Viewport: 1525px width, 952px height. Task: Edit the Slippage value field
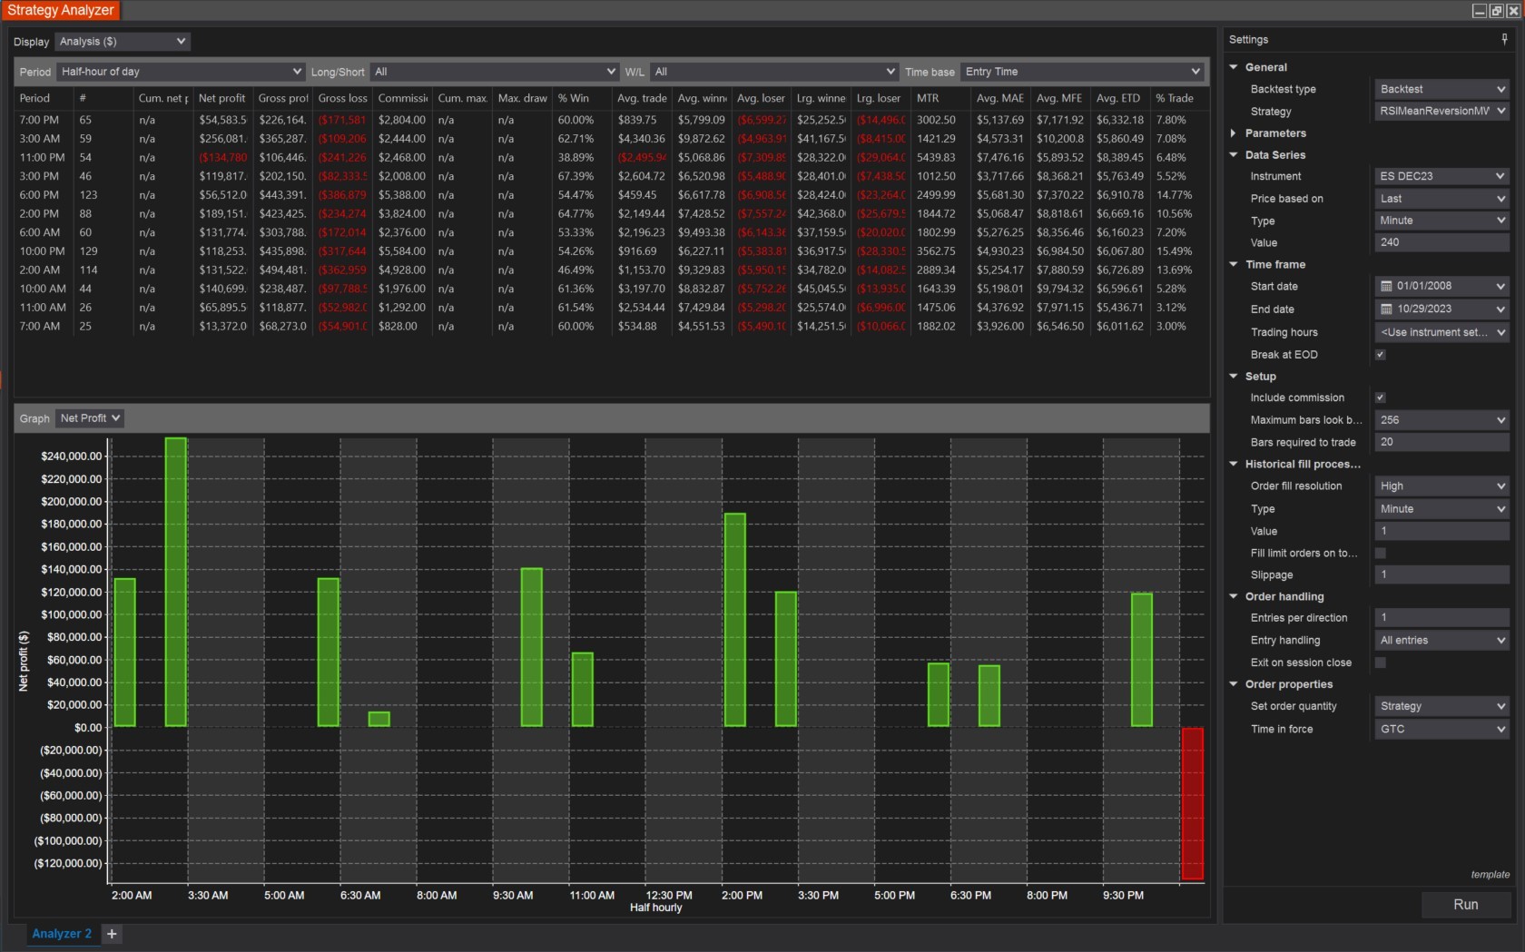[1442, 574]
